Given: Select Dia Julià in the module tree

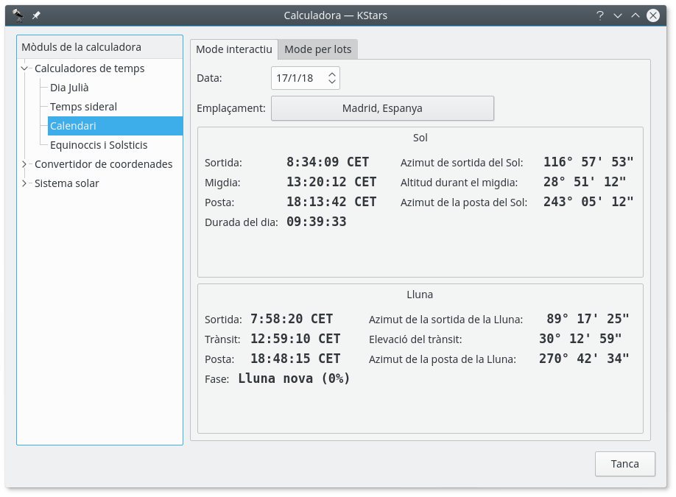Looking at the screenshot, I should coord(69,88).
